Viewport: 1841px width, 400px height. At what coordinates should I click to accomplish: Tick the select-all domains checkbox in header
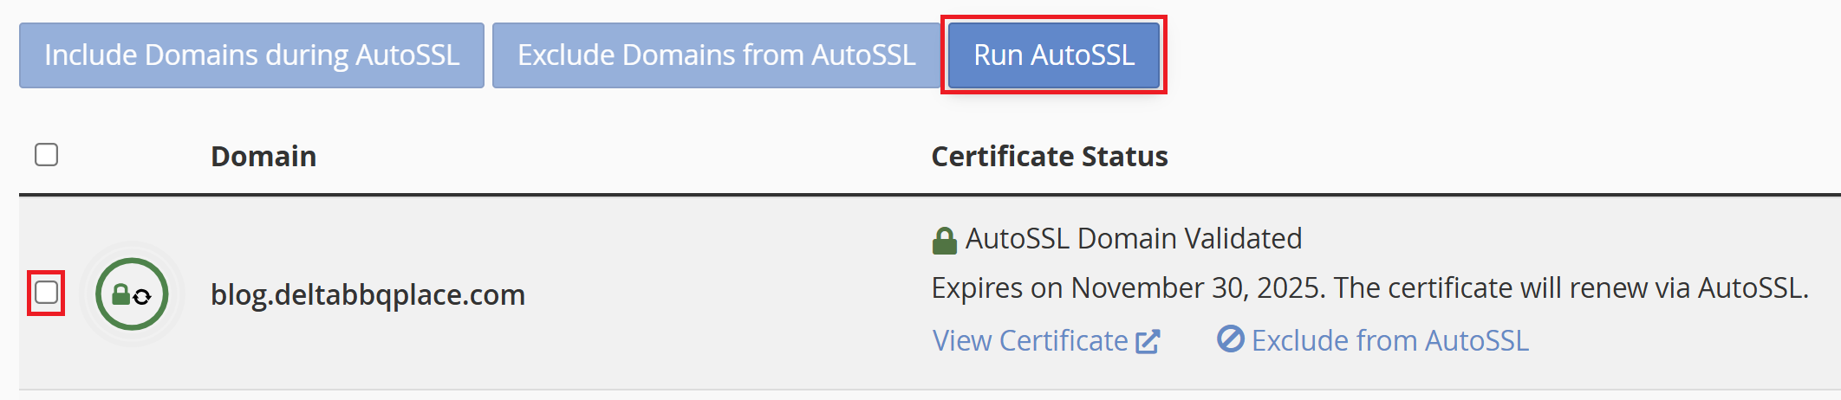click(x=46, y=155)
